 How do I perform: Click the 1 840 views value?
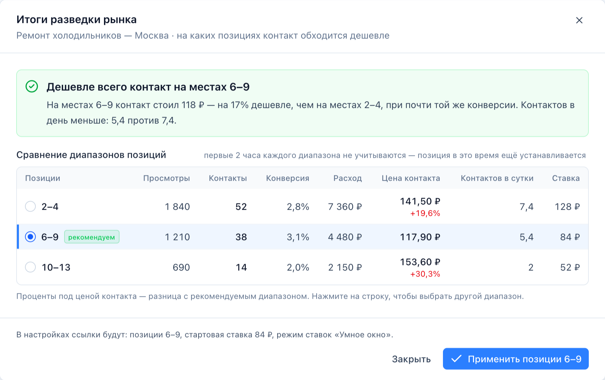[x=177, y=207]
